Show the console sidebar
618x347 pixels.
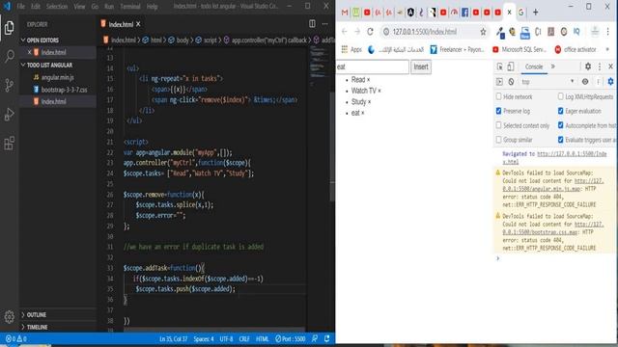click(x=499, y=81)
